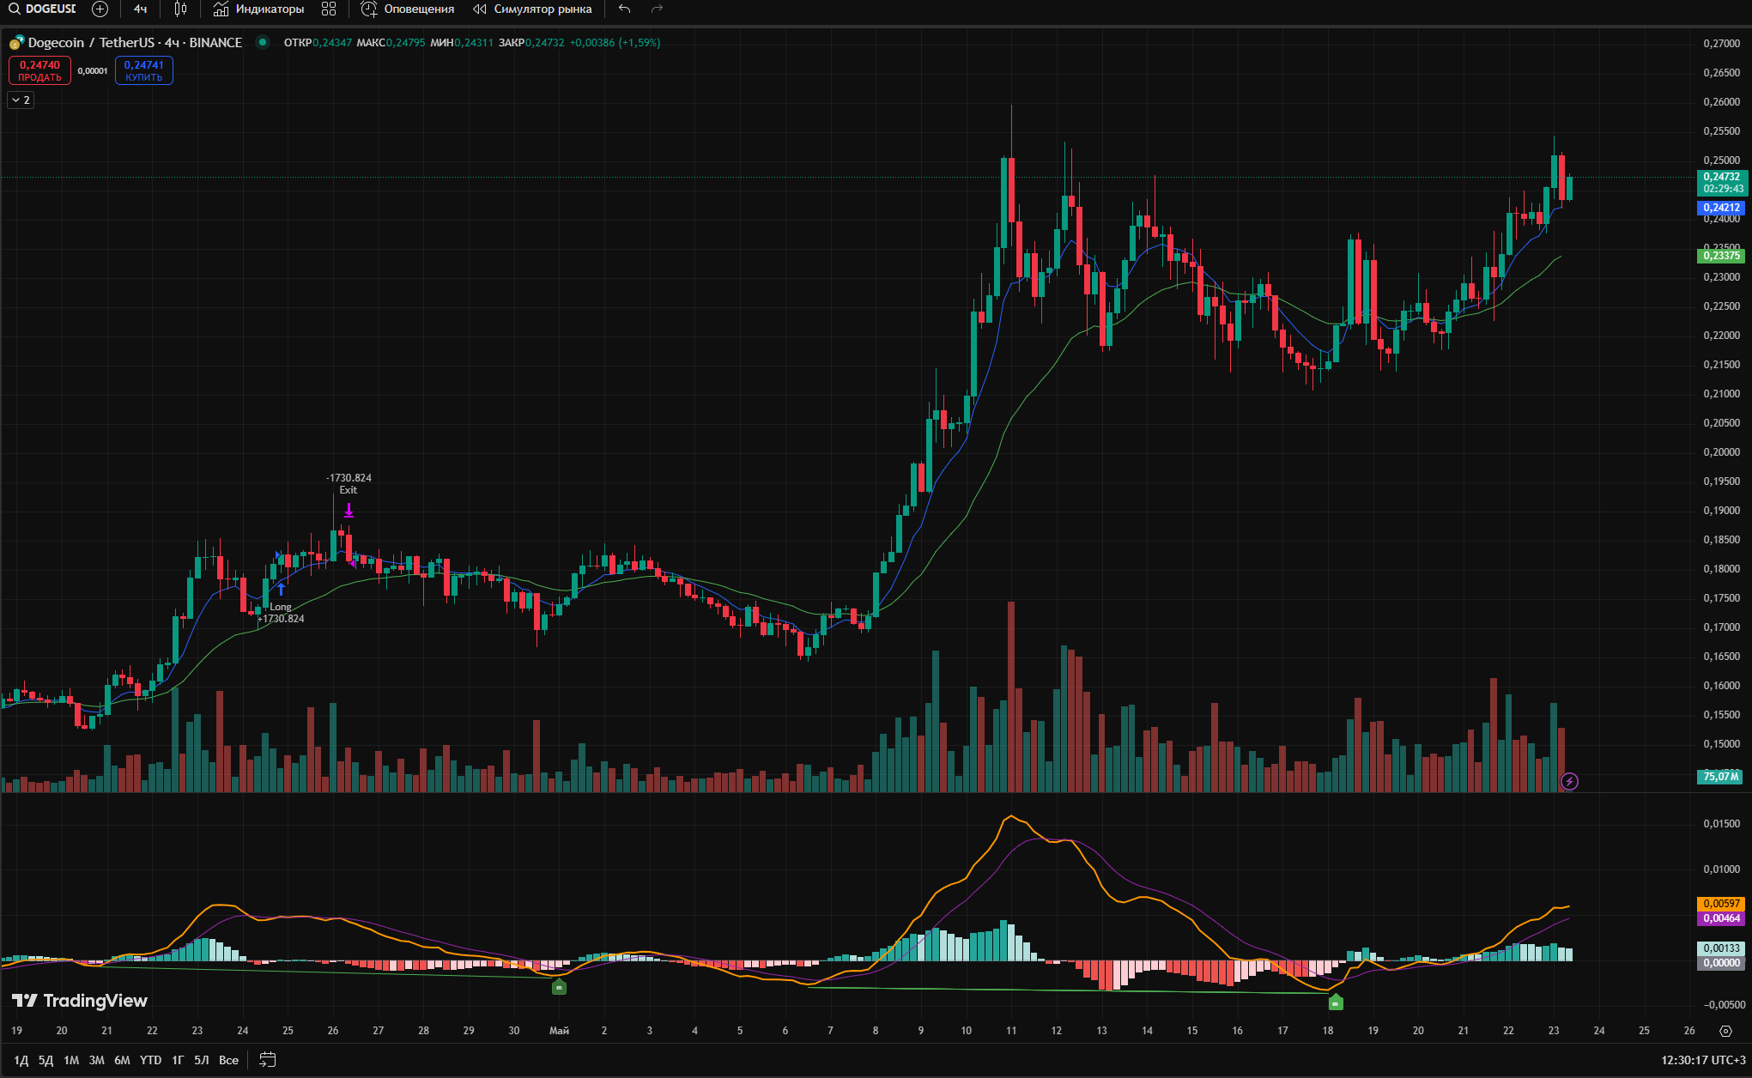Open the indicator templates grid icon
This screenshot has width=1752, height=1078.
(329, 9)
